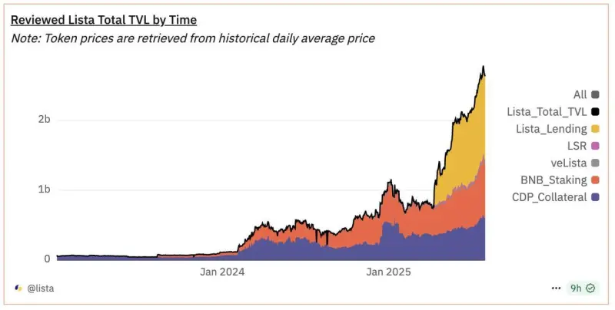615x310 pixels.
Task: Click the orange BNB_Staking legend swatch
Action: pyautogui.click(x=594, y=180)
